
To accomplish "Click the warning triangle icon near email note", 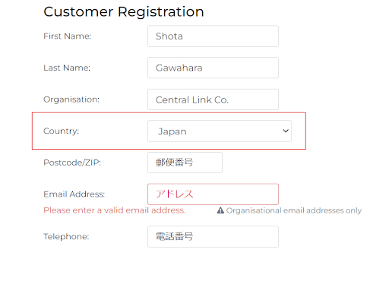I will pos(220,210).
